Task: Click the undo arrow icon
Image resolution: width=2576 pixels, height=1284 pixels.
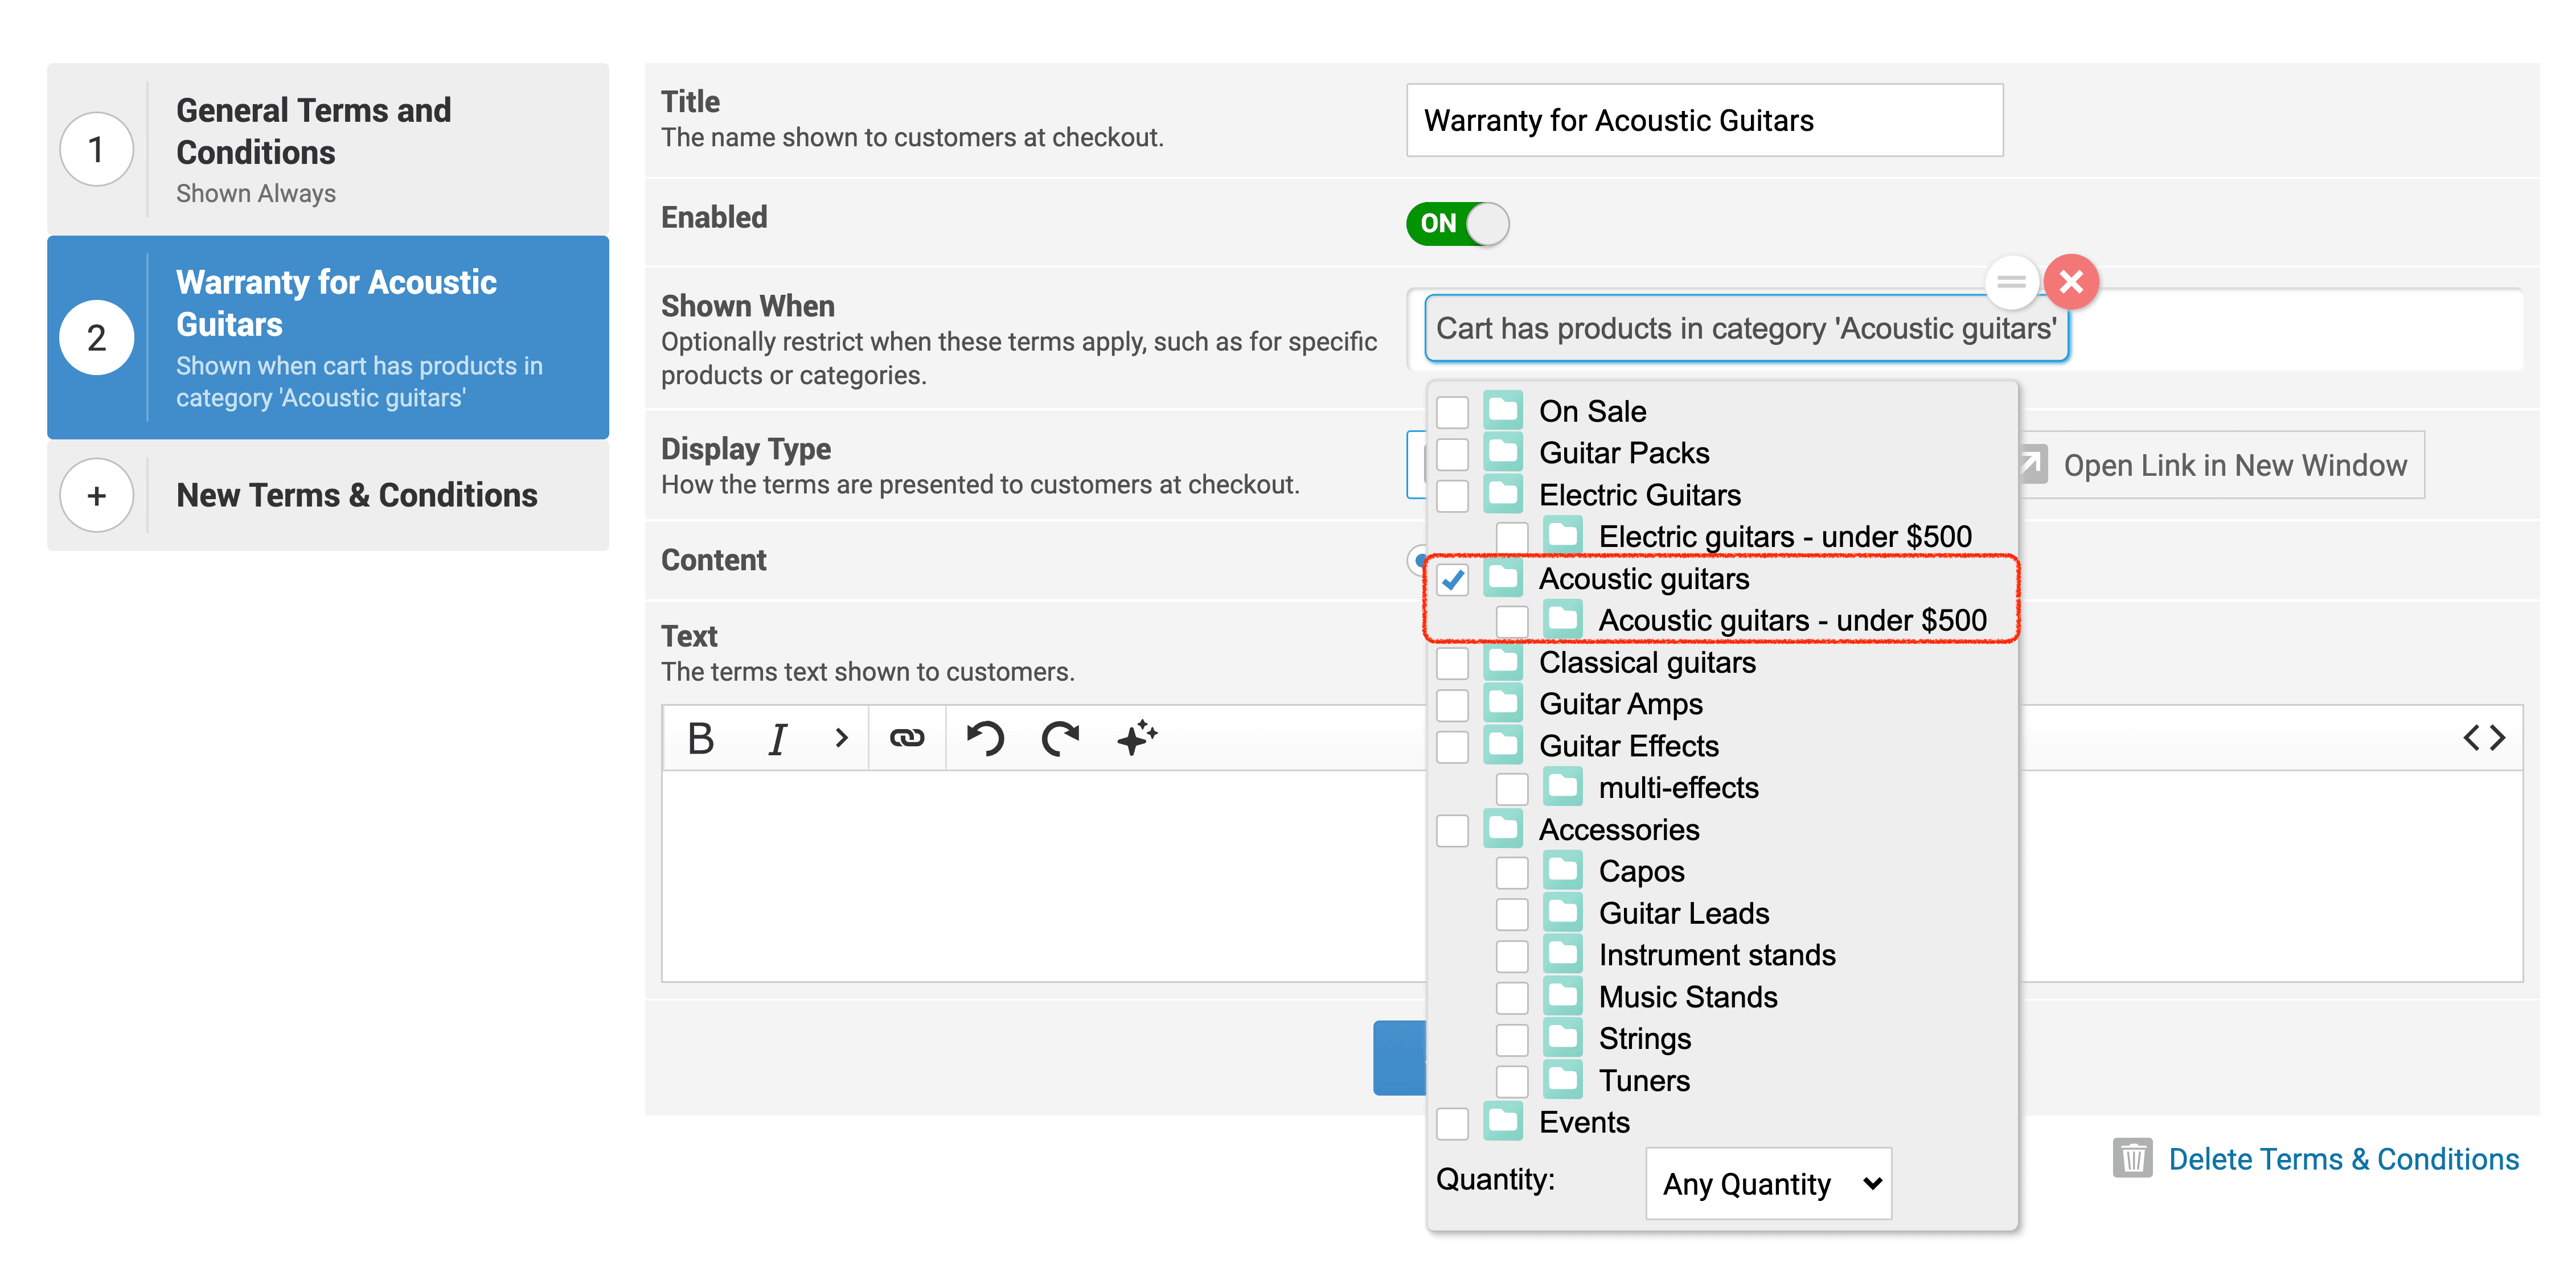Action: 984,738
